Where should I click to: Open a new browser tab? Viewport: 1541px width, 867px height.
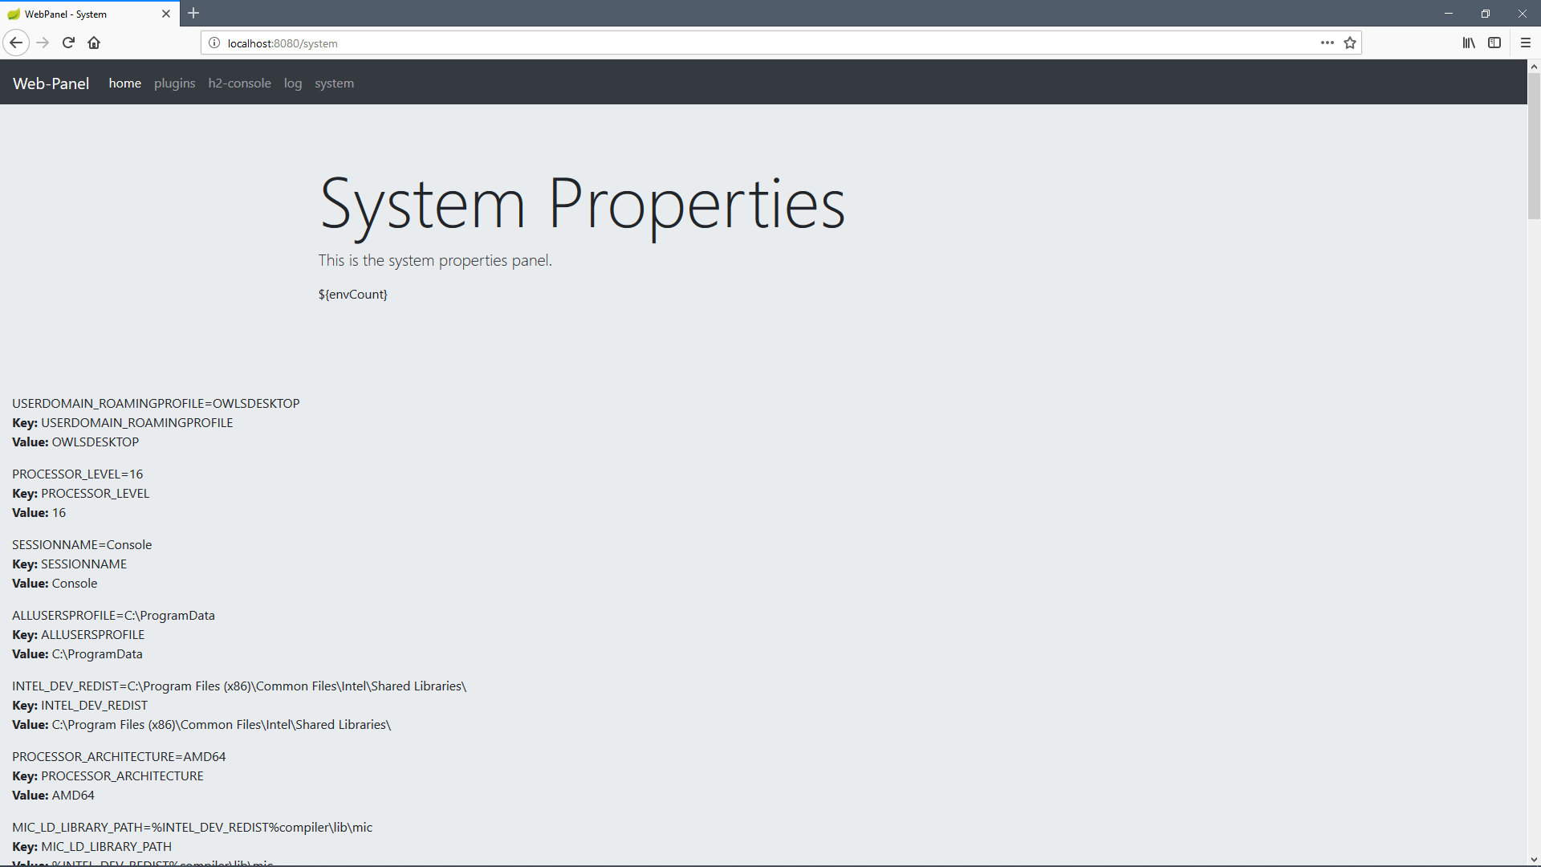click(x=193, y=13)
